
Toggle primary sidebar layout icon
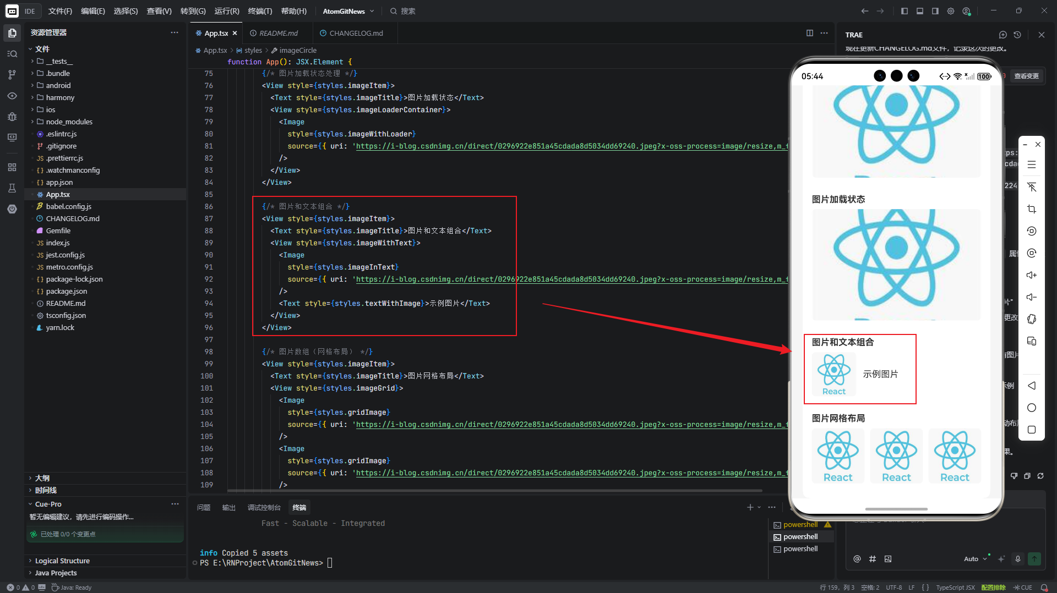[x=905, y=11]
